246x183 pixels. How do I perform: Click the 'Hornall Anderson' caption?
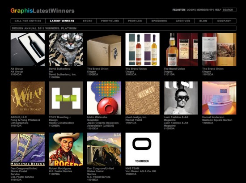(213, 117)
